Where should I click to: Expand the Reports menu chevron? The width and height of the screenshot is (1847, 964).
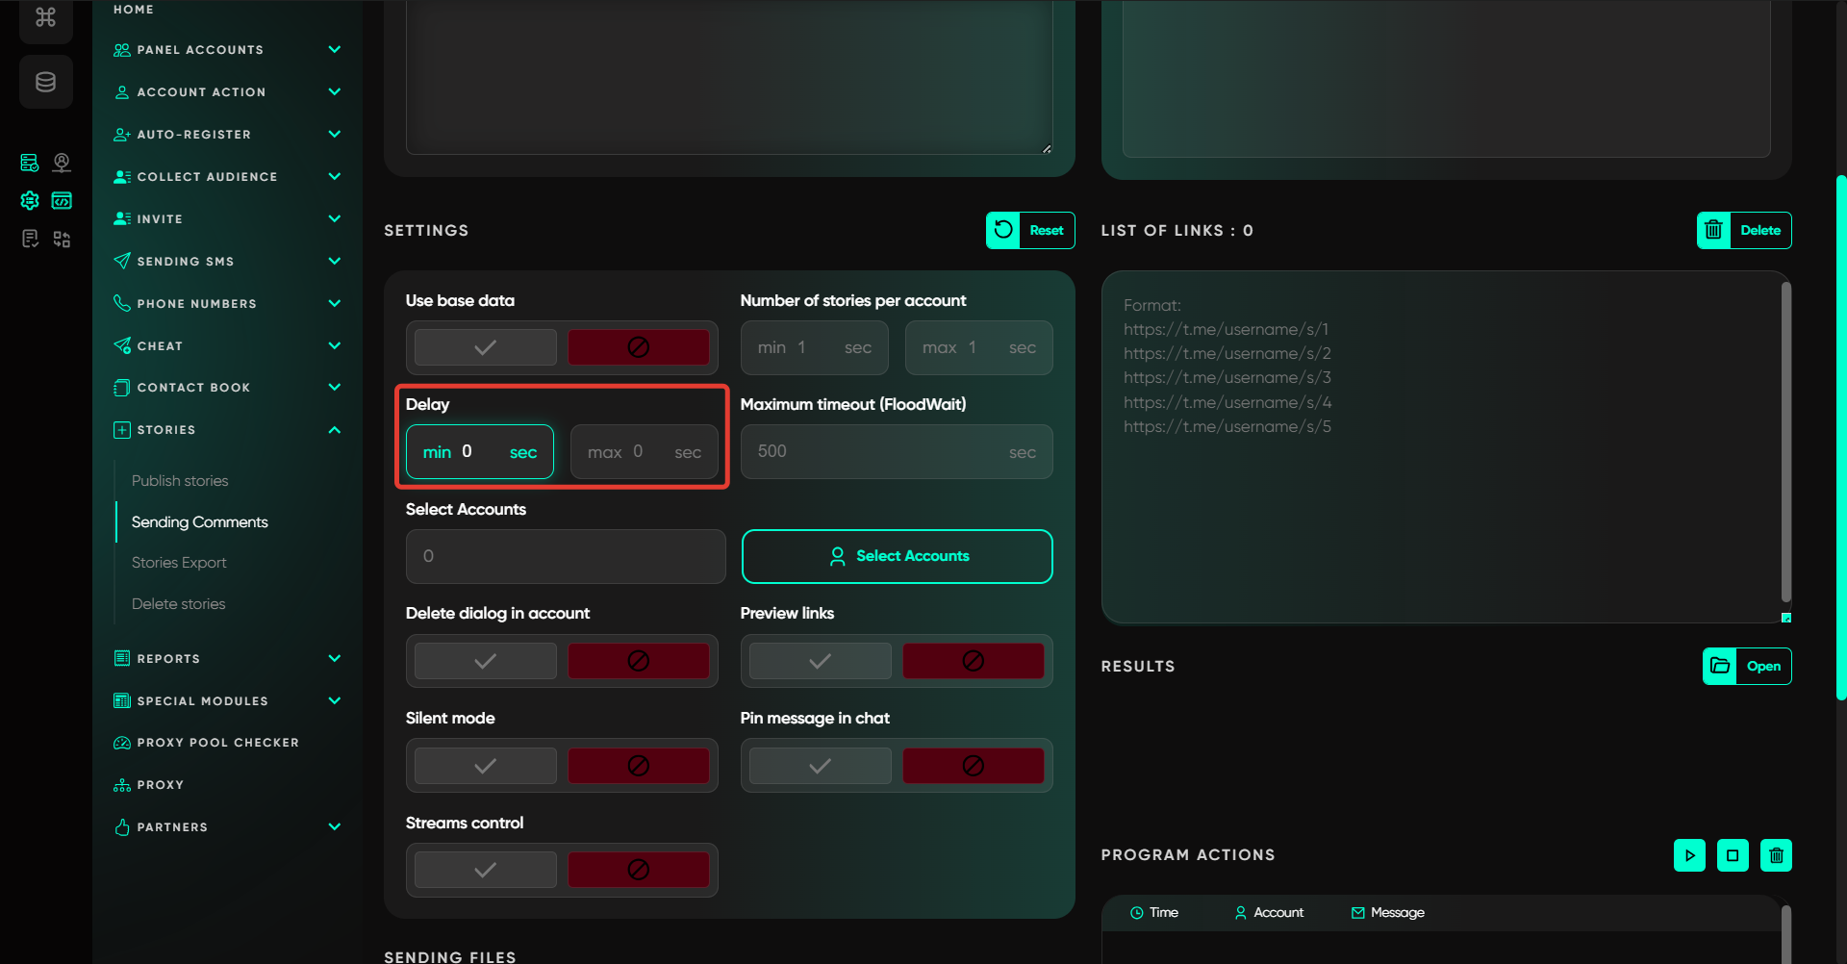334,659
